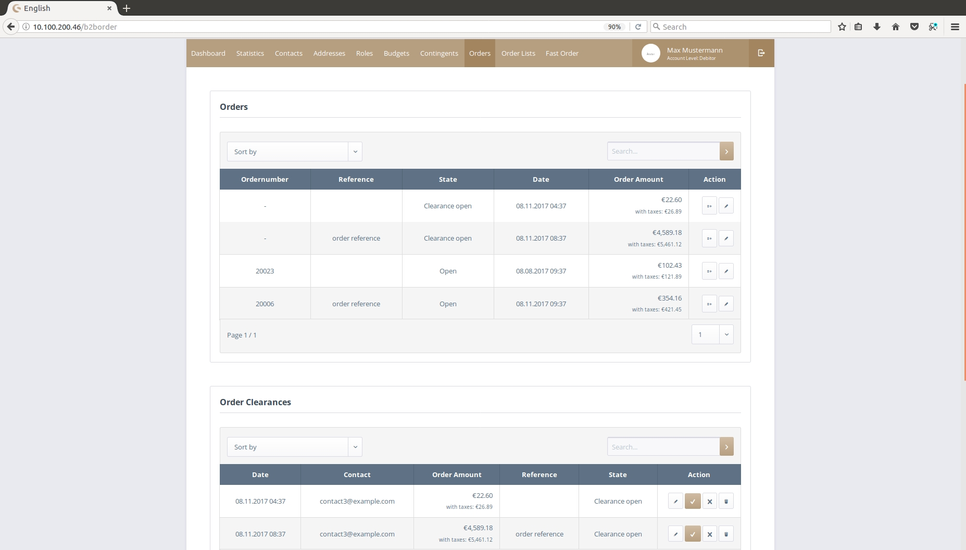Delete the €22.60 order clearance

click(x=726, y=501)
